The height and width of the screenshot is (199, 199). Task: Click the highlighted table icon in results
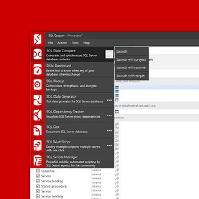[117, 87]
